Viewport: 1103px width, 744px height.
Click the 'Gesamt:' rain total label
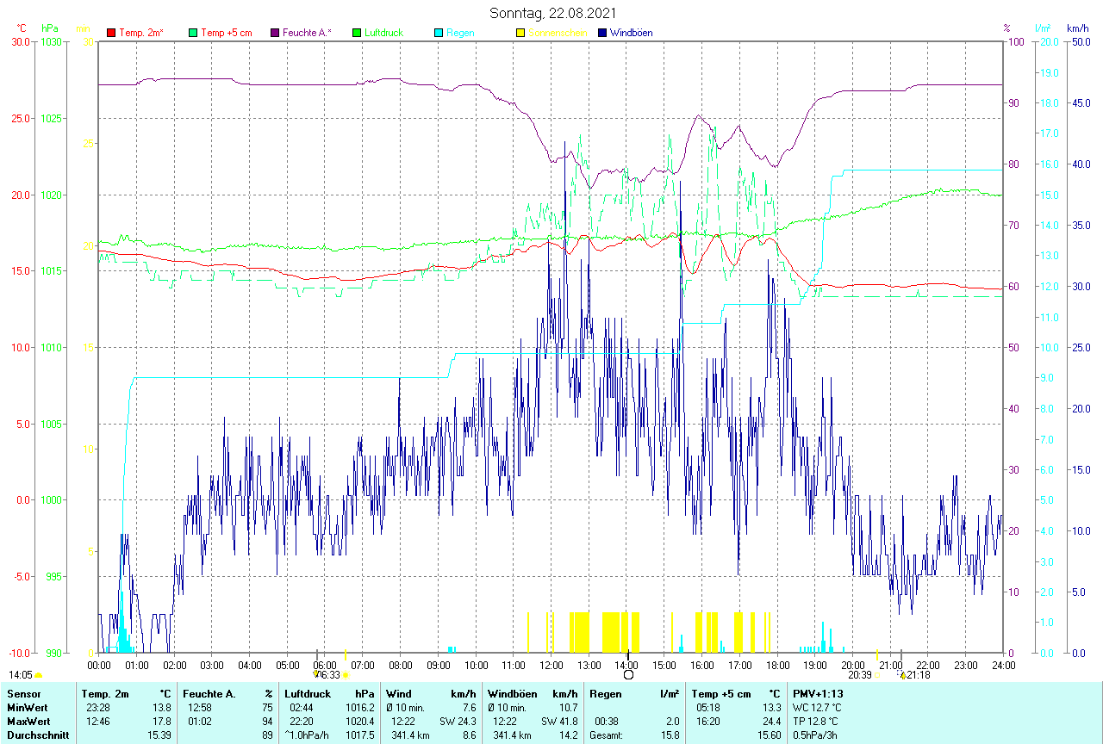605,735
